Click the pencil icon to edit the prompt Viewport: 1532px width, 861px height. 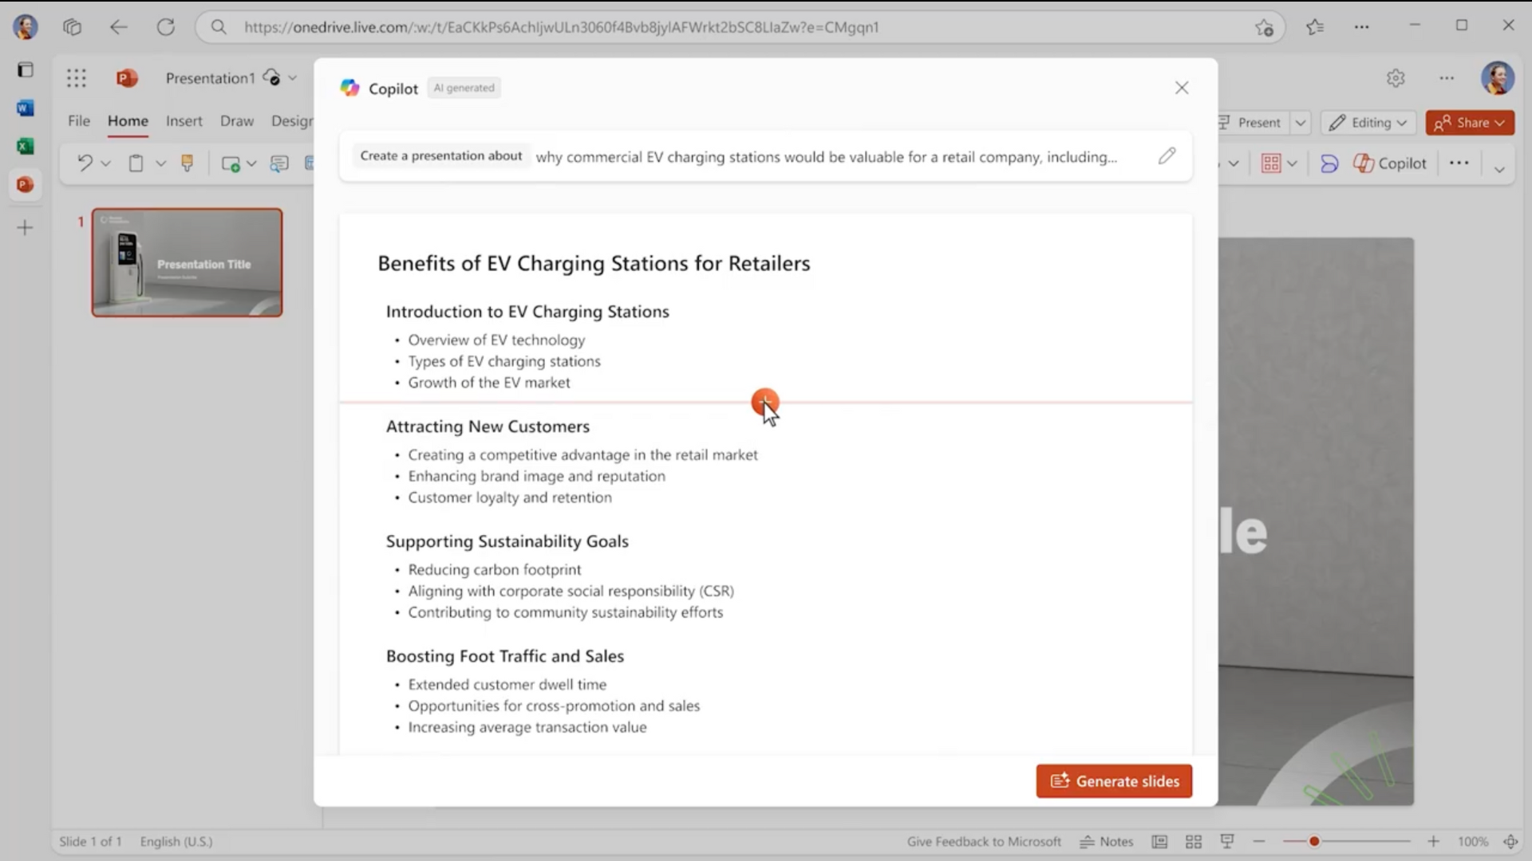pos(1167,155)
